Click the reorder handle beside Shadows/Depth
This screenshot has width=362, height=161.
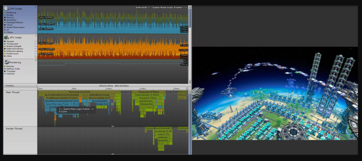(35, 46)
